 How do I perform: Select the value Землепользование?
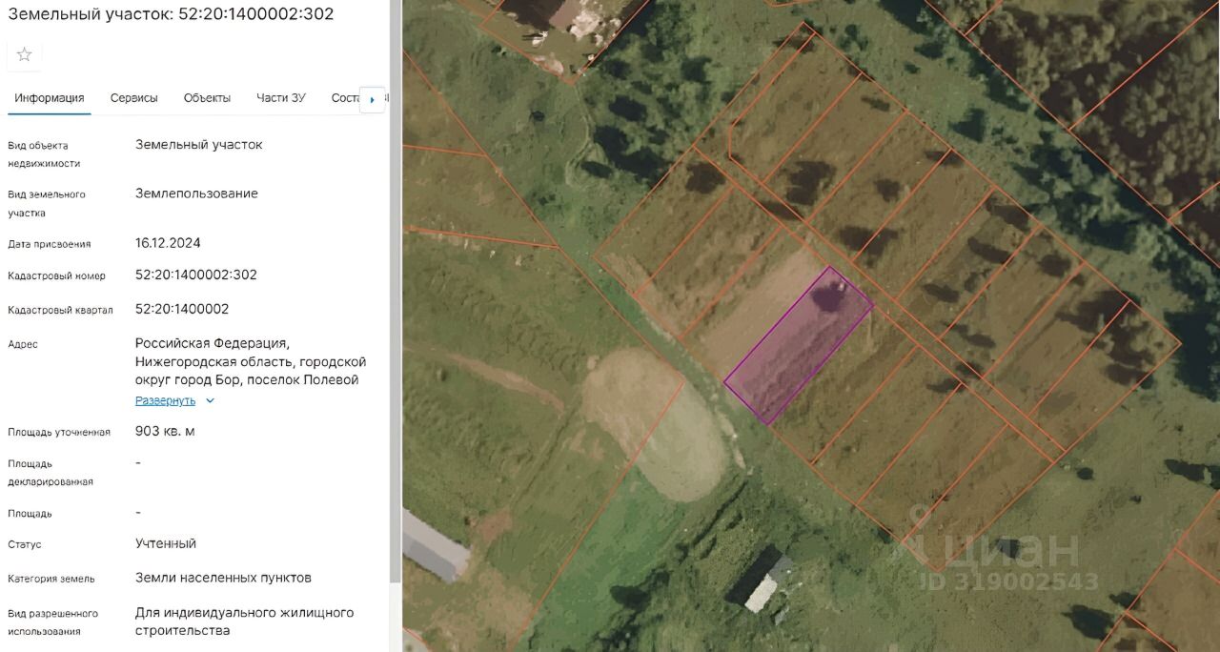point(196,194)
